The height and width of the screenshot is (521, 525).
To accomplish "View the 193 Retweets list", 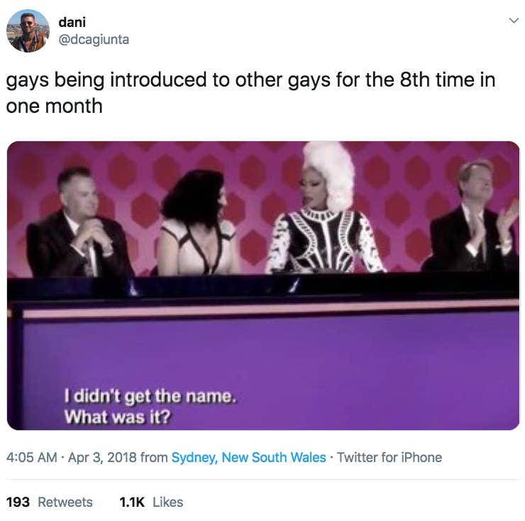I will pyautogui.click(x=50, y=502).
